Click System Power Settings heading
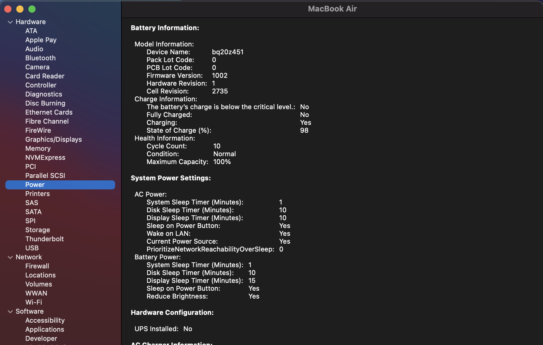Screen dimensions: 543x345 (171, 178)
